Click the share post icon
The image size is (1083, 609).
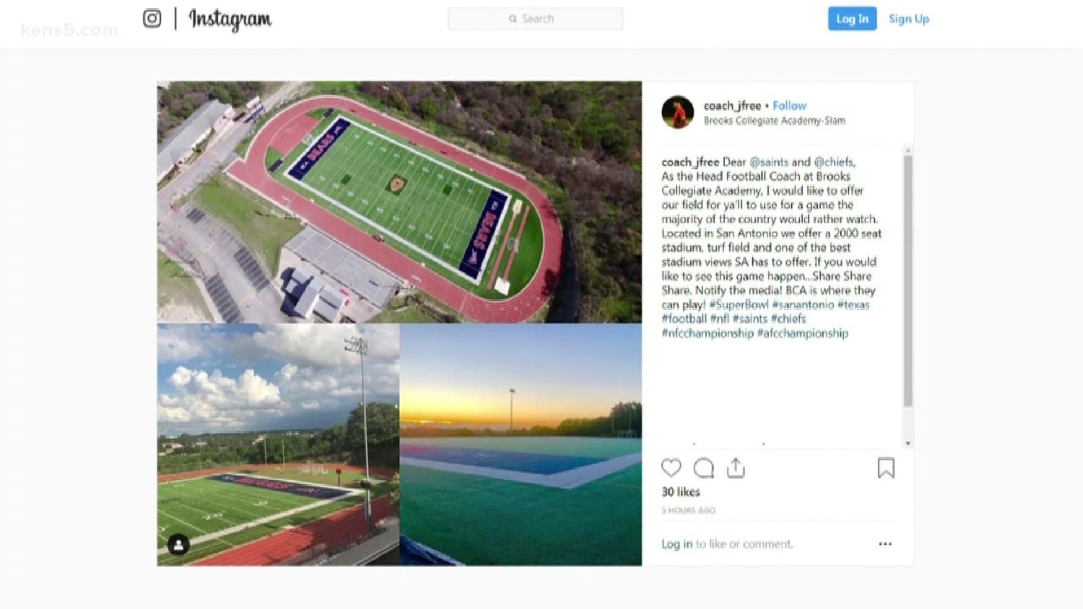(x=736, y=468)
